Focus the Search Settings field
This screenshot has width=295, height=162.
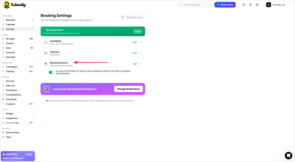click(195, 5)
